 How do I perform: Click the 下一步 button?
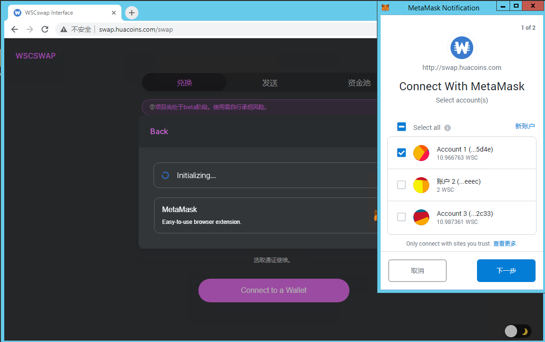coord(506,270)
